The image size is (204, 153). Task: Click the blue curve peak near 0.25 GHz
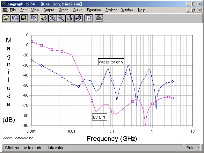(128, 65)
